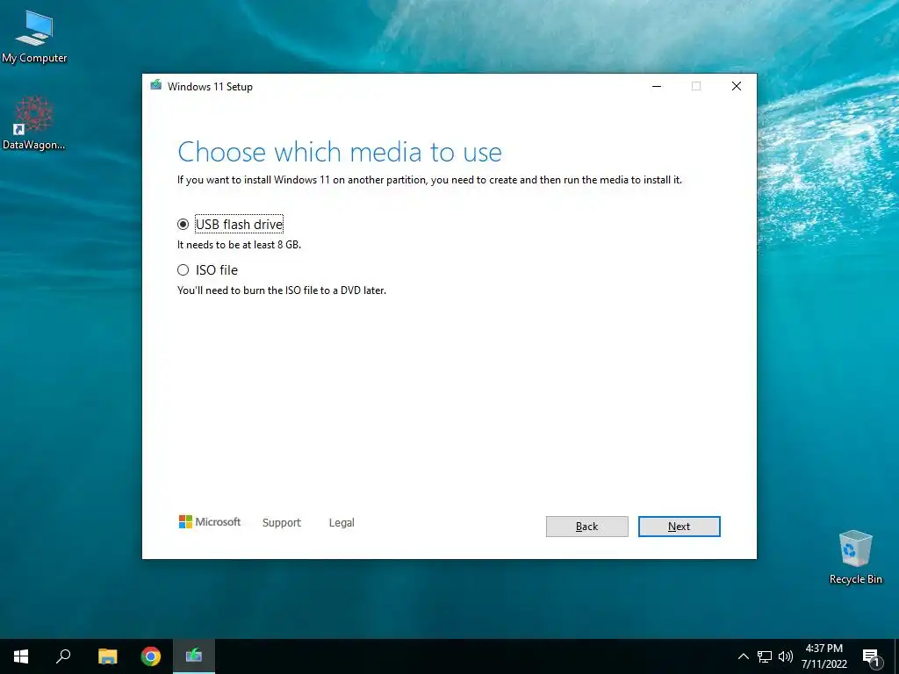Select the Recycle Bin desktop icon
The width and height of the screenshot is (899, 674).
(855, 557)
